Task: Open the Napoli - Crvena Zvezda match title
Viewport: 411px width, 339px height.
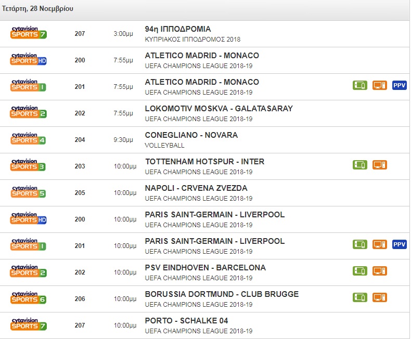Action: pyautogui.click(x=196, y=188)
